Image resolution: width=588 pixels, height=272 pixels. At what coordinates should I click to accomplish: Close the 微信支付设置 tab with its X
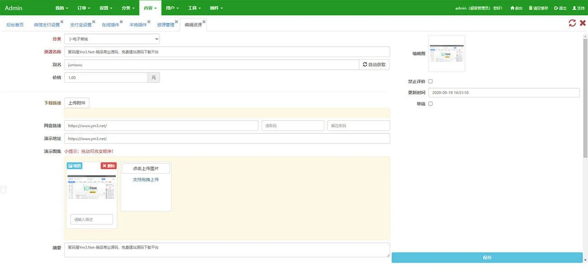point(62,22)
